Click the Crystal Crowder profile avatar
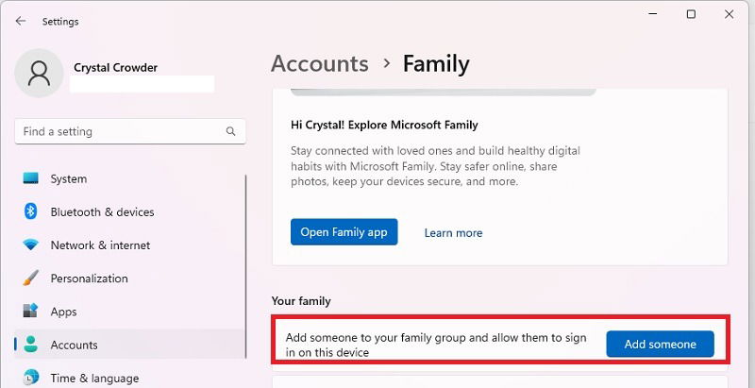 [x=39, y=74]
